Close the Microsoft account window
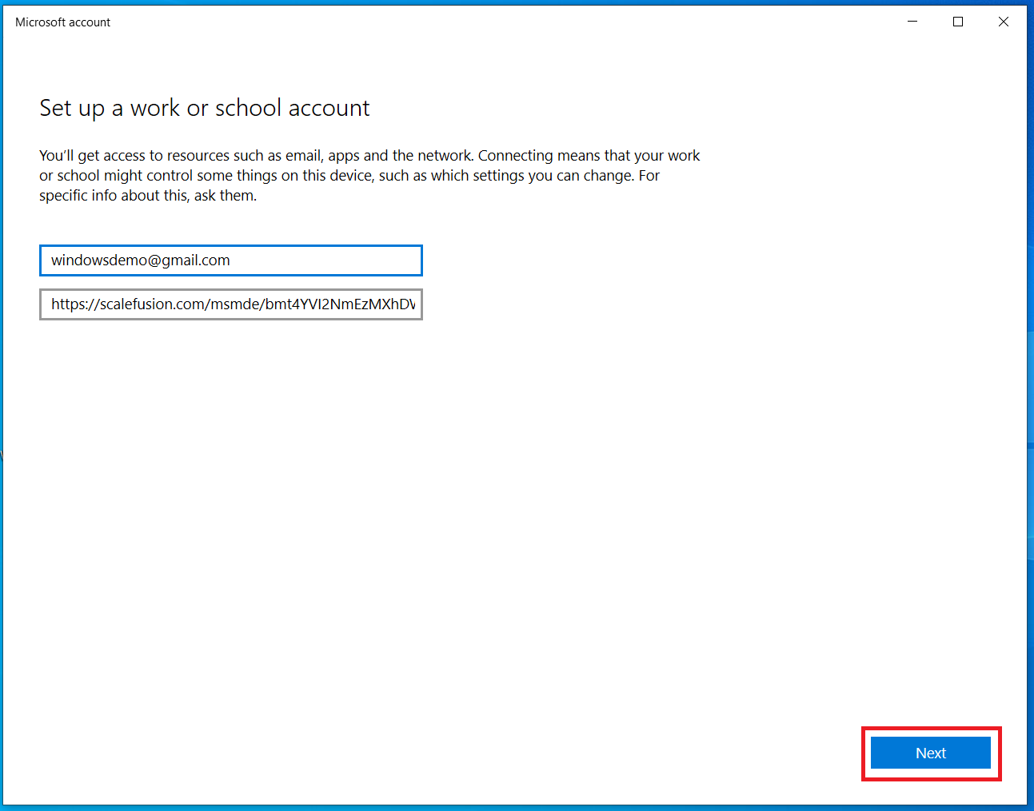The width and height of the screenshot is (1034, 811). click(x=1004, y=22)
